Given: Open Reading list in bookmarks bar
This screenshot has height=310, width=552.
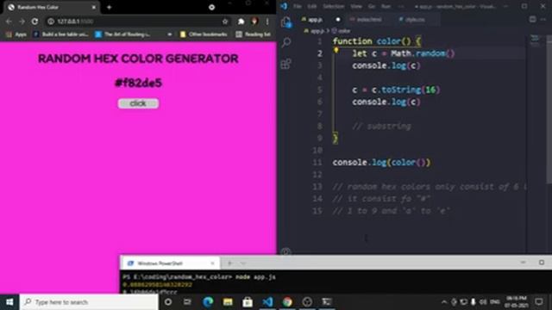Looking at the screenshot, I should click(x=253, y=34).
